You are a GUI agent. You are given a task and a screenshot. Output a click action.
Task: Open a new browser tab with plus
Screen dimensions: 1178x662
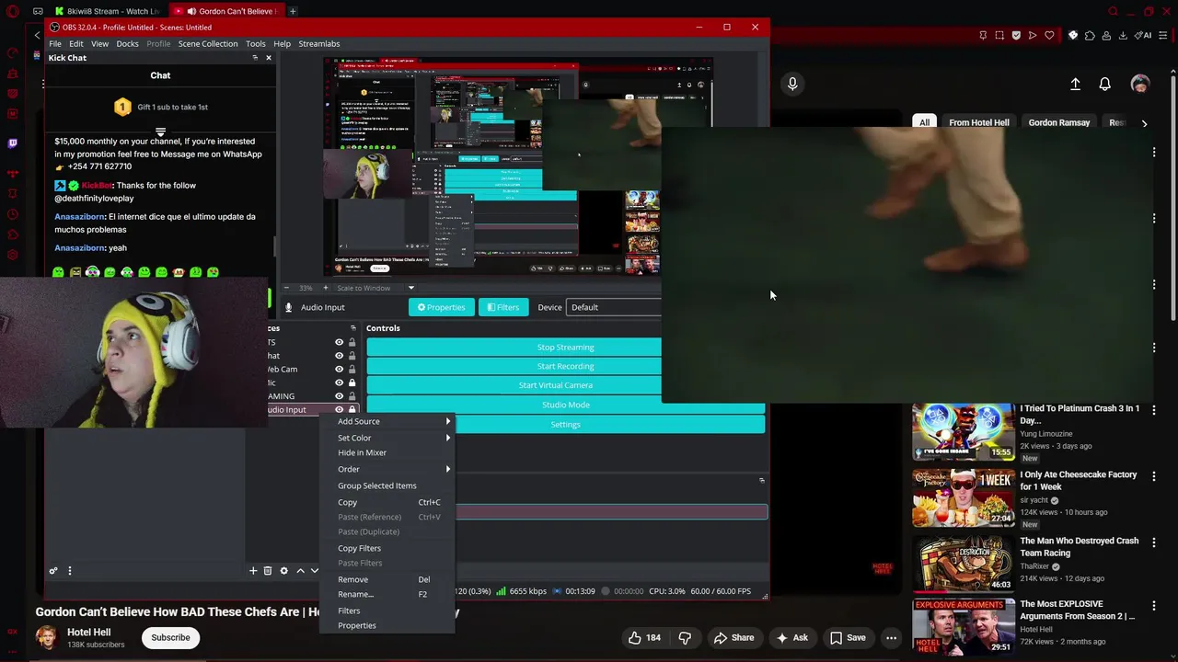tap(293, 11)
